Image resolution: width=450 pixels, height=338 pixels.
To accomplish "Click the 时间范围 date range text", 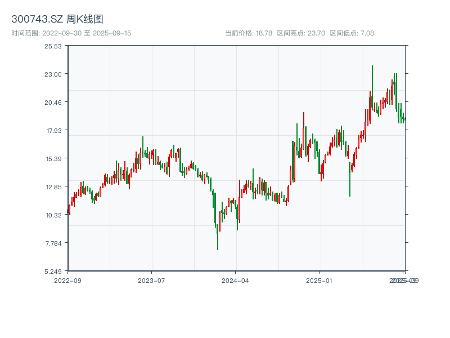I will click(71, 33).
